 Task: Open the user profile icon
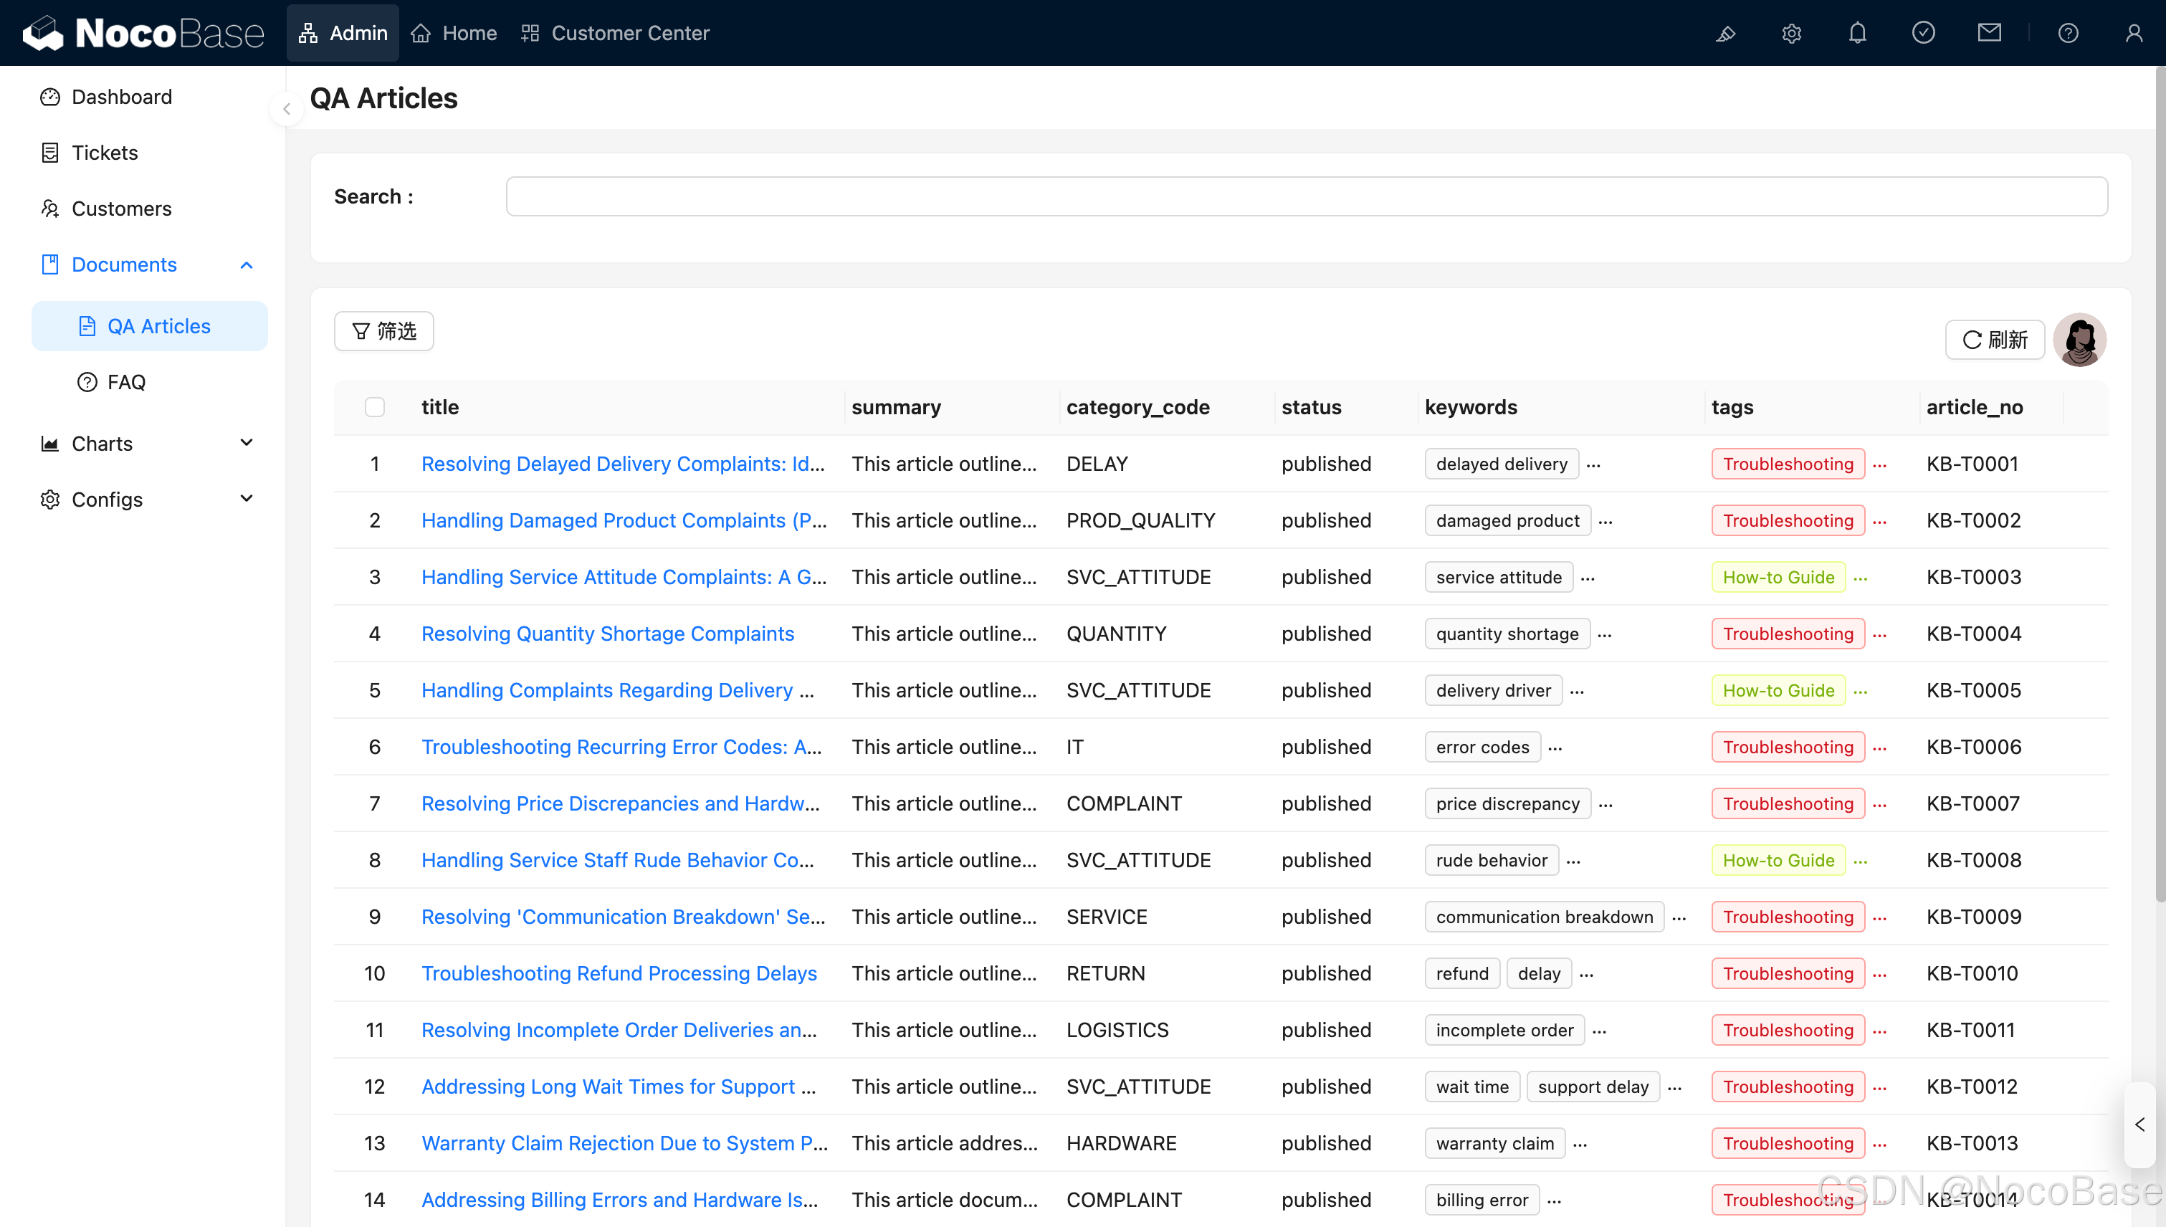click(2134, 33)
